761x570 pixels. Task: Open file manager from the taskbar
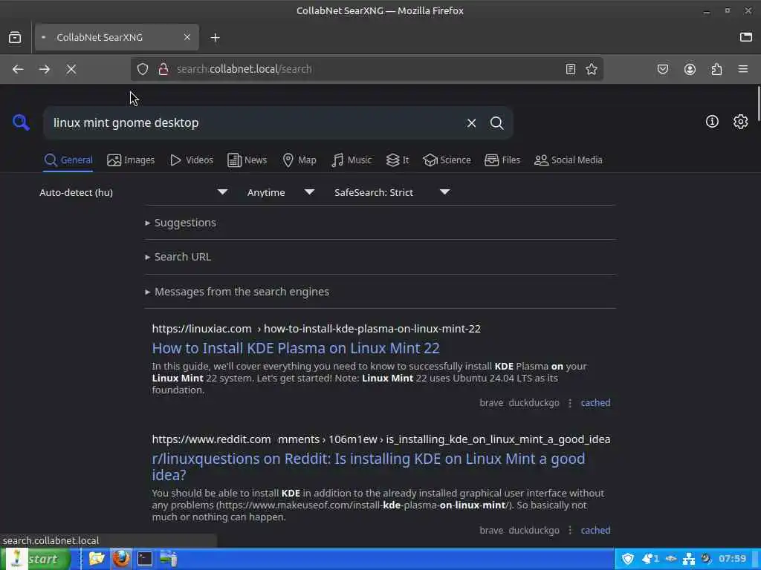click(x=97, y=559)
